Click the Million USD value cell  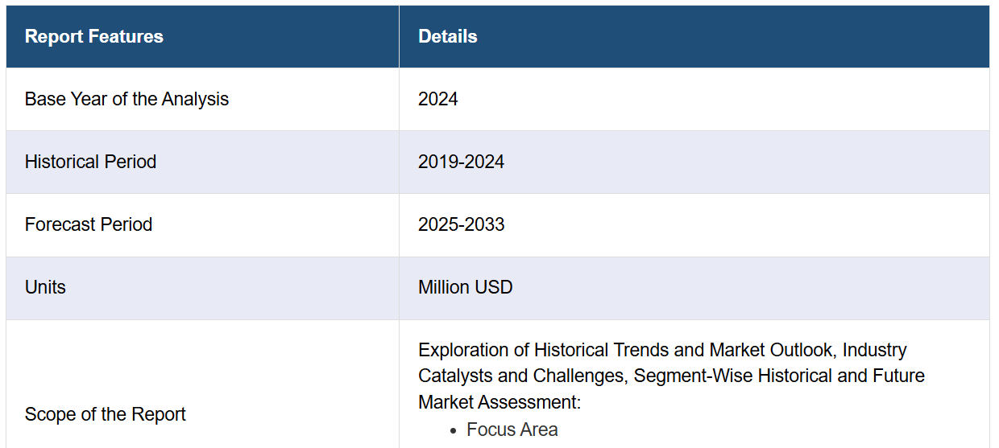point(694,287)
